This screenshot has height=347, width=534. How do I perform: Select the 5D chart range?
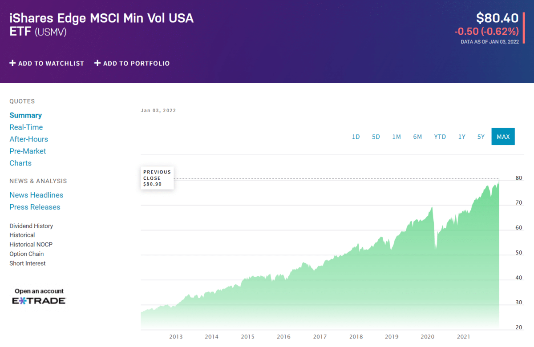tap(376, 137)
